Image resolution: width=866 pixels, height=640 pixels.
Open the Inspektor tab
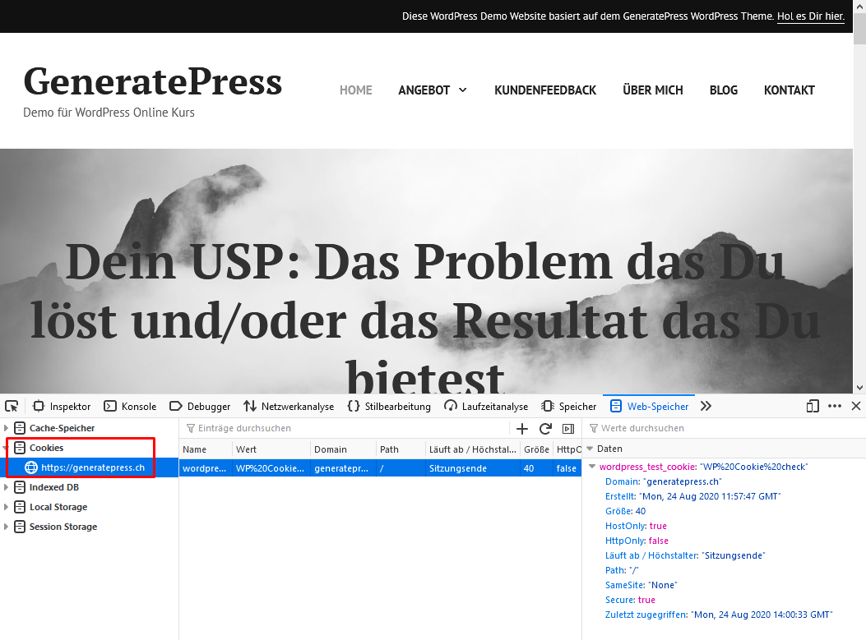(62, 407)
